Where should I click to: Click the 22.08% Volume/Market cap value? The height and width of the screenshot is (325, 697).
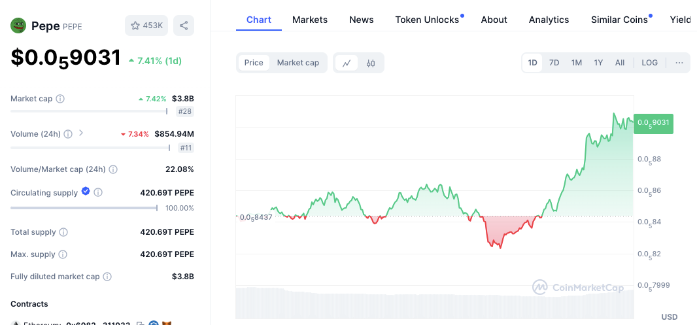coord(178,169)
